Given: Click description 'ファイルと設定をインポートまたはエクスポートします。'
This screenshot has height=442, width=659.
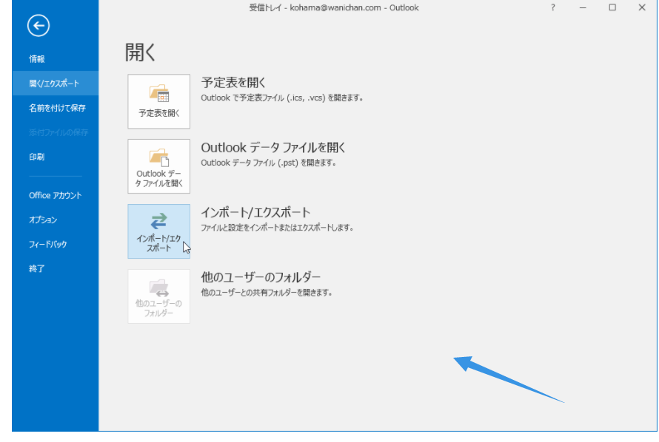Looking at the screenshot, I should [x=278, y=228].
